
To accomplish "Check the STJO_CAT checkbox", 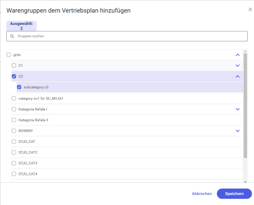I will pyautogui.click(x=14, y=142).
